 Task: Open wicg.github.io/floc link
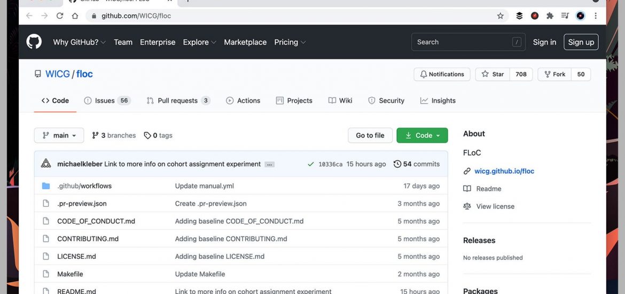(504, 171)
